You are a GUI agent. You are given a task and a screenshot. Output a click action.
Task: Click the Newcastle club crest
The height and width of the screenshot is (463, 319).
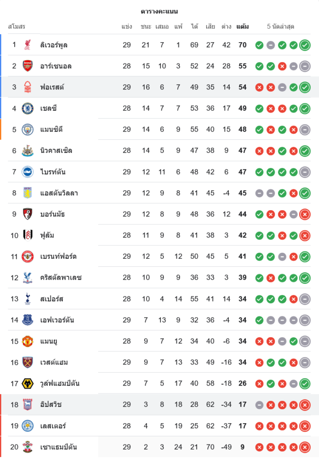coord(27,150)
